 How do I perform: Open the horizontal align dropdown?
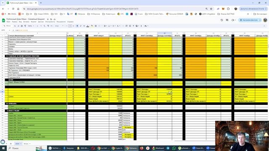pyautogui.click(x=105, y=26)
